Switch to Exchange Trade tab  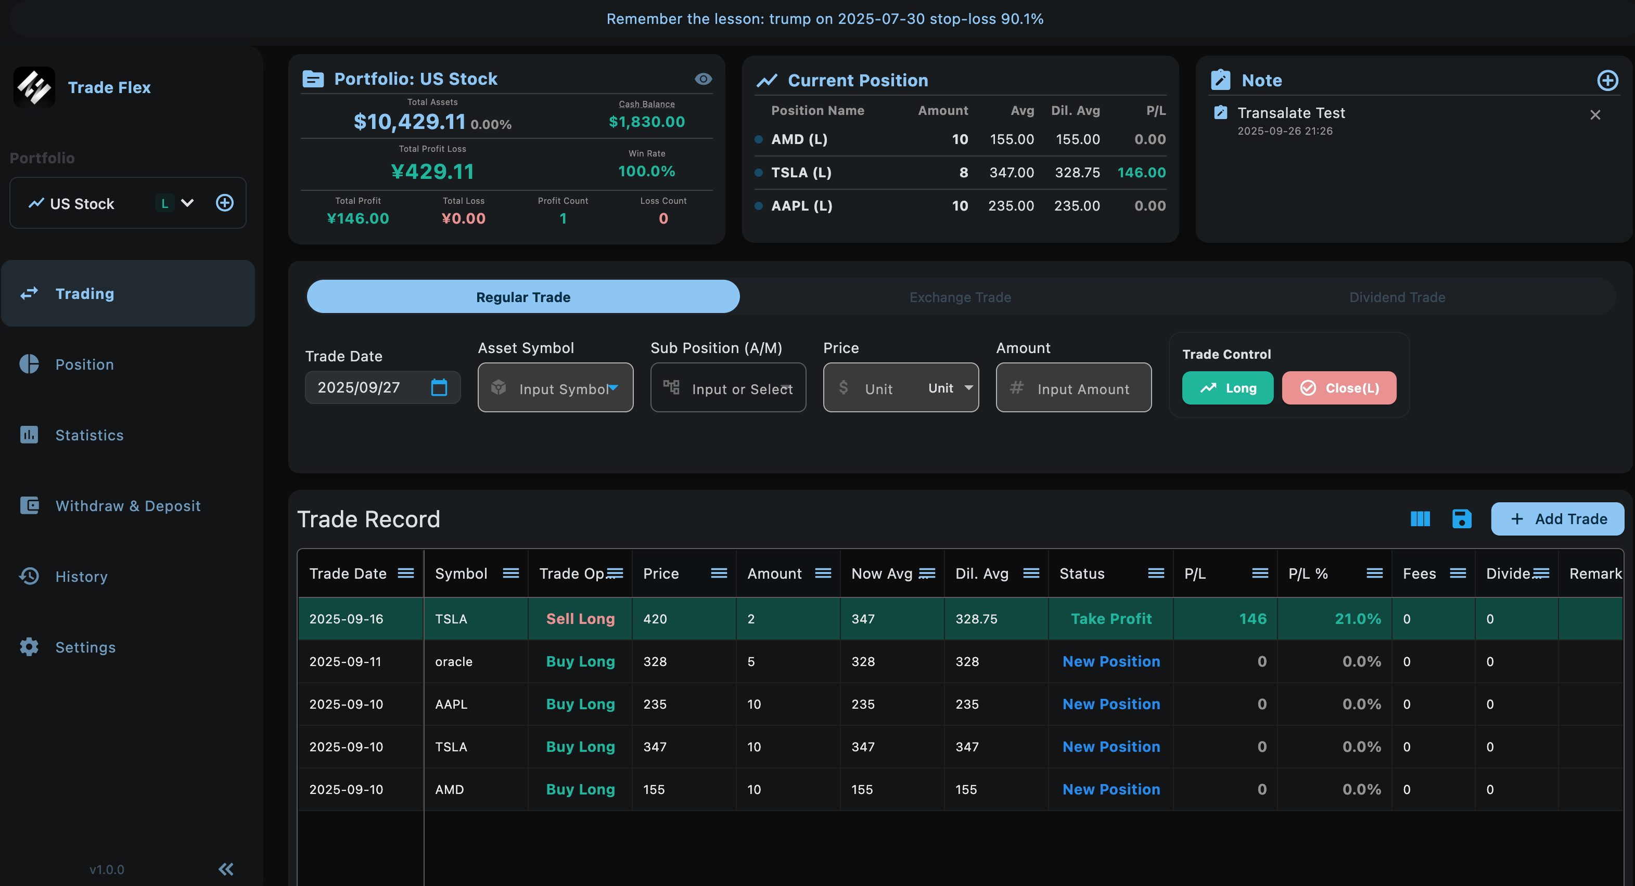click(960, 297)
